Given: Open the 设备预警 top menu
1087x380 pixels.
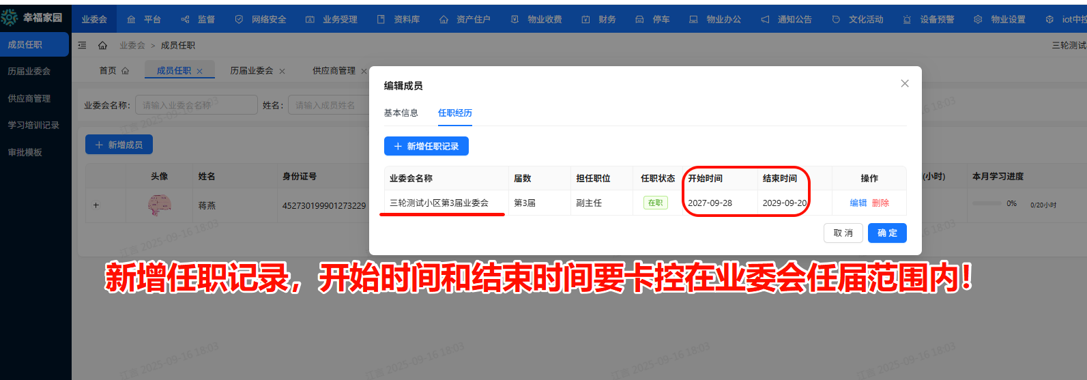Looking at the screenshot, I should [x=929, y=19].
